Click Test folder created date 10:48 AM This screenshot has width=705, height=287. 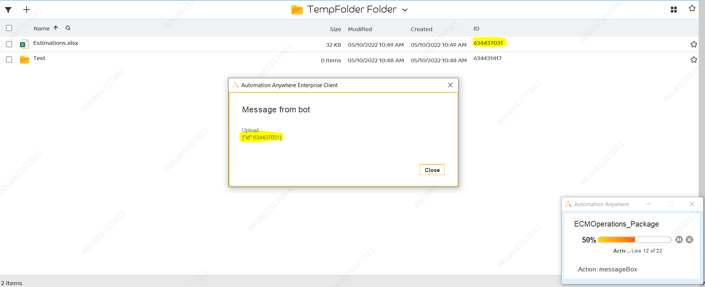pyautogui.click(x=439, y=60)
